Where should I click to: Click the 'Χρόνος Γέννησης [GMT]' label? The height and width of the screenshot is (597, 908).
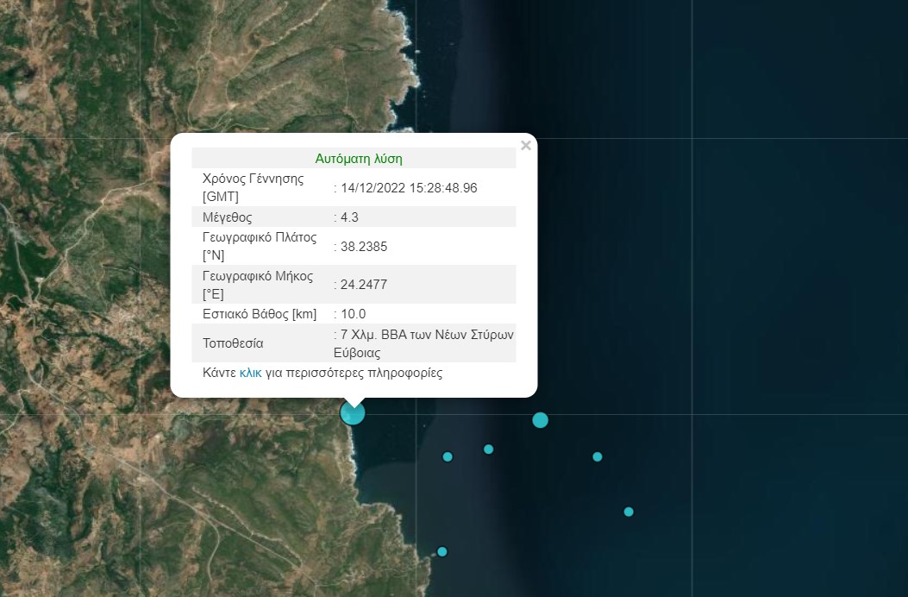pos(254,187)
